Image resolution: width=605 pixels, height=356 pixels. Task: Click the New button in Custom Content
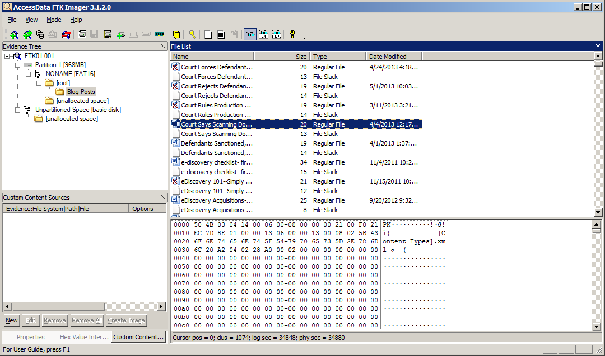[12, 320]
